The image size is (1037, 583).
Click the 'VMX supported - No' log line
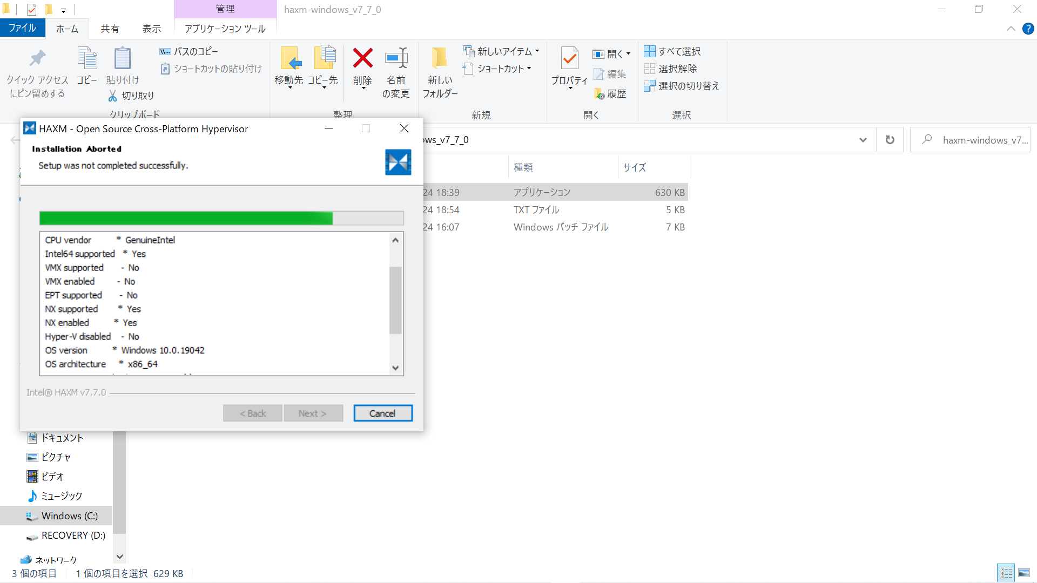(92, 268)
